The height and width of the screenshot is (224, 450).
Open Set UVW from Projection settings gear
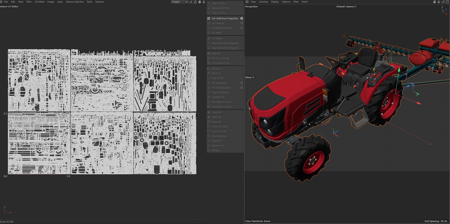(x=241, y=19)
